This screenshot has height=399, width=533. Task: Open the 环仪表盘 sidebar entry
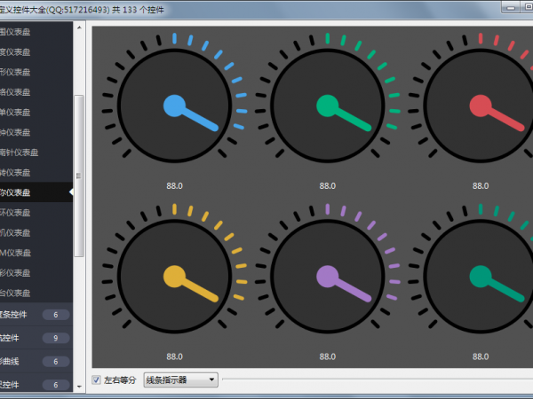pos(36,213)
